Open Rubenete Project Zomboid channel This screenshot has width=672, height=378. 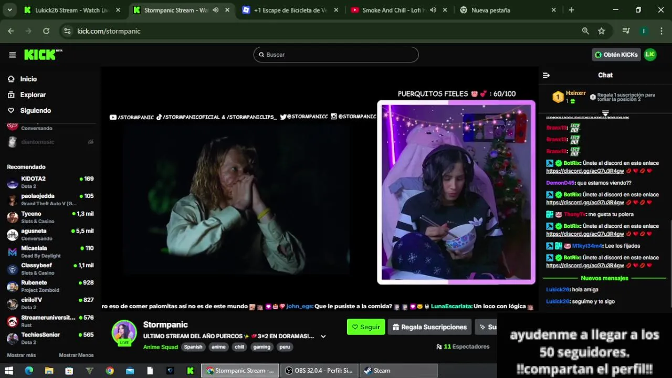(x=50, y=286)
